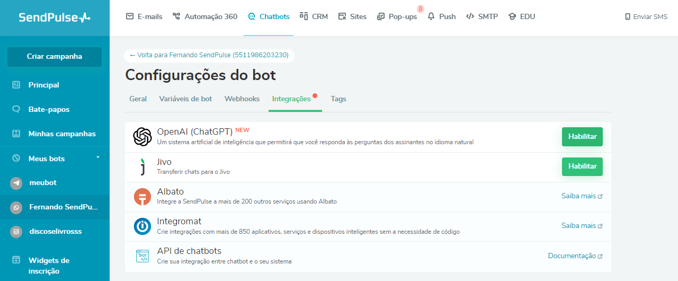Open the Variáveis de bot tab
The width and height of the screenshot is (678, 281).
(x=185, y=99)
